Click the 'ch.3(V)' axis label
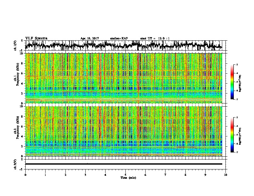 click(15, 165)
